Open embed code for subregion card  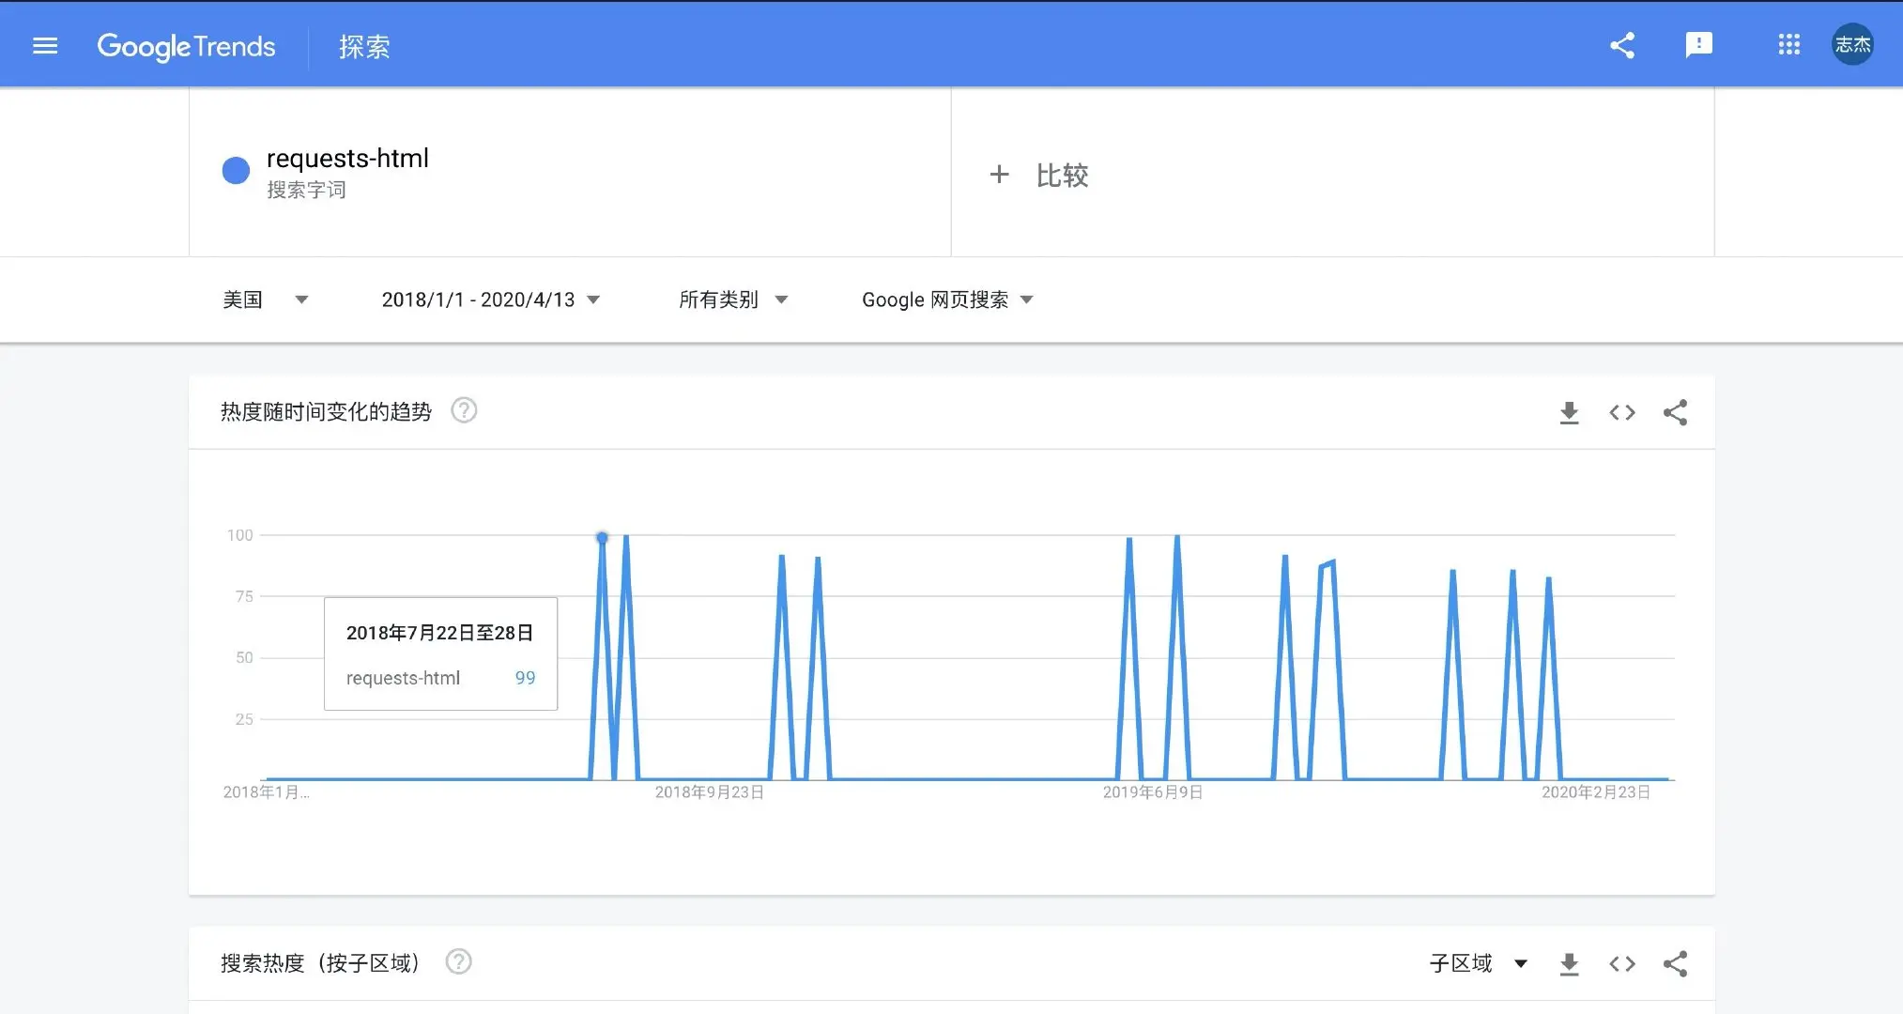tap(1621, 963)
